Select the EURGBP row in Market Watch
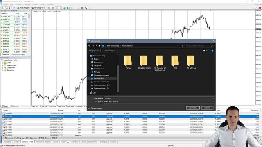262x147 pixels. click(x=14, y=47)
